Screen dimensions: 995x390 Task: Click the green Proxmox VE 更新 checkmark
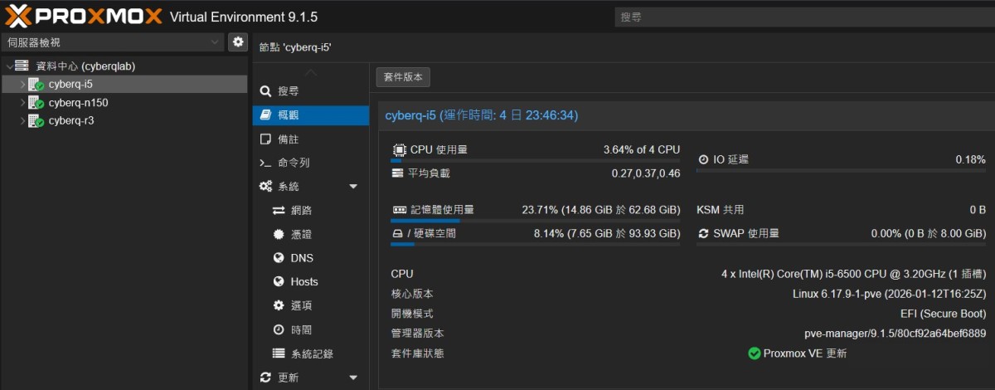tap(754, 353)
